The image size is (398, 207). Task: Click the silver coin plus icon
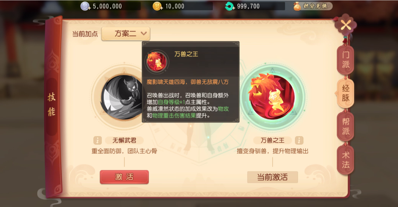85,6
